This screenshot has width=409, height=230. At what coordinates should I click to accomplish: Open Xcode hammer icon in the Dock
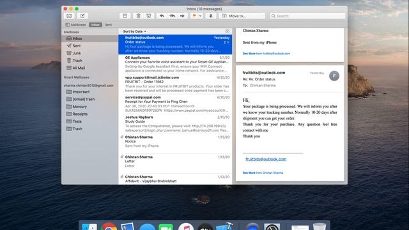pos(224,226)
